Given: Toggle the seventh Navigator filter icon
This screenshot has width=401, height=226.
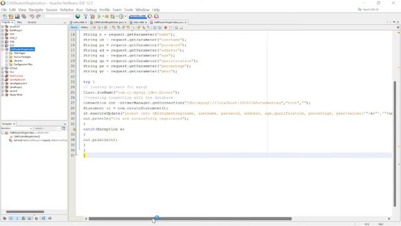Looking at the screenshot, I should click(x=43, y=218).
